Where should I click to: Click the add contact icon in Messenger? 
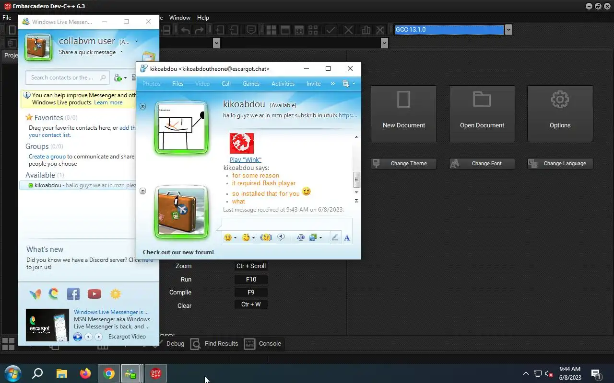(x=118, y=78)
